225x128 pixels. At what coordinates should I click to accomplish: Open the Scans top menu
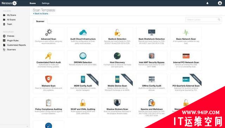tap(33, 3)
